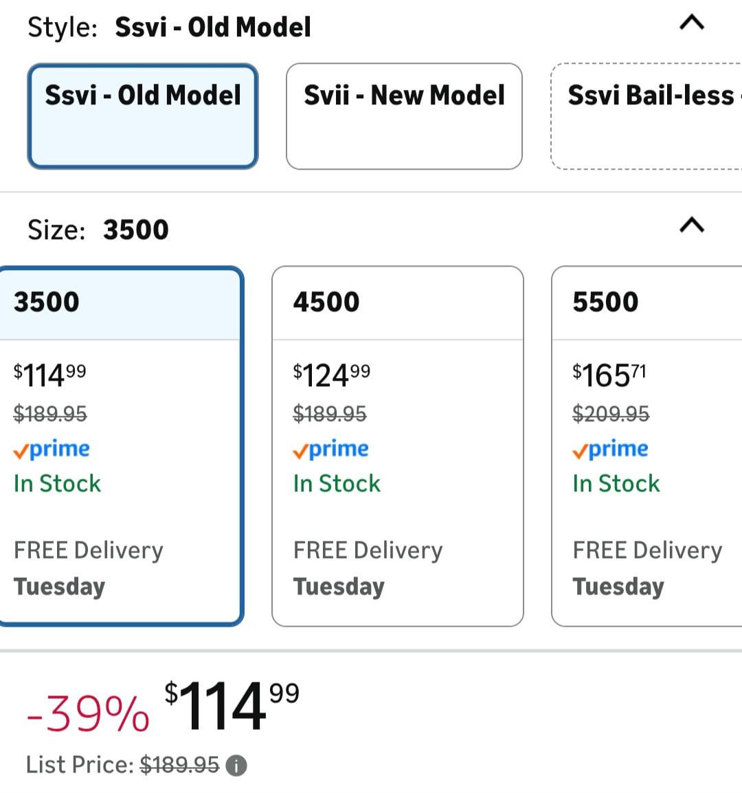Click the $124.99 price in 4500 card
The height and width of the screenshot is (793, 742).
click(331, 375)
